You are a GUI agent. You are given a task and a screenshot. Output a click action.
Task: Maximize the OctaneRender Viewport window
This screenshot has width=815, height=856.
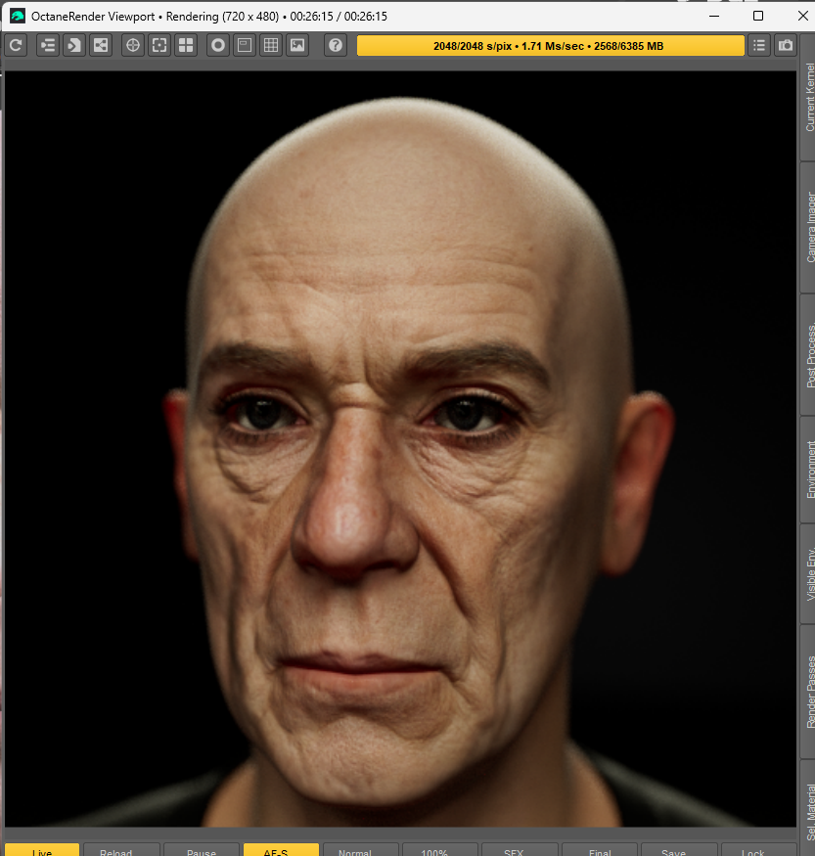[758, 16]
